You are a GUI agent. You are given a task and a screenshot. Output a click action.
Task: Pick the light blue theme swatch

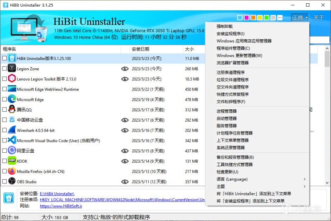(240, 18)
